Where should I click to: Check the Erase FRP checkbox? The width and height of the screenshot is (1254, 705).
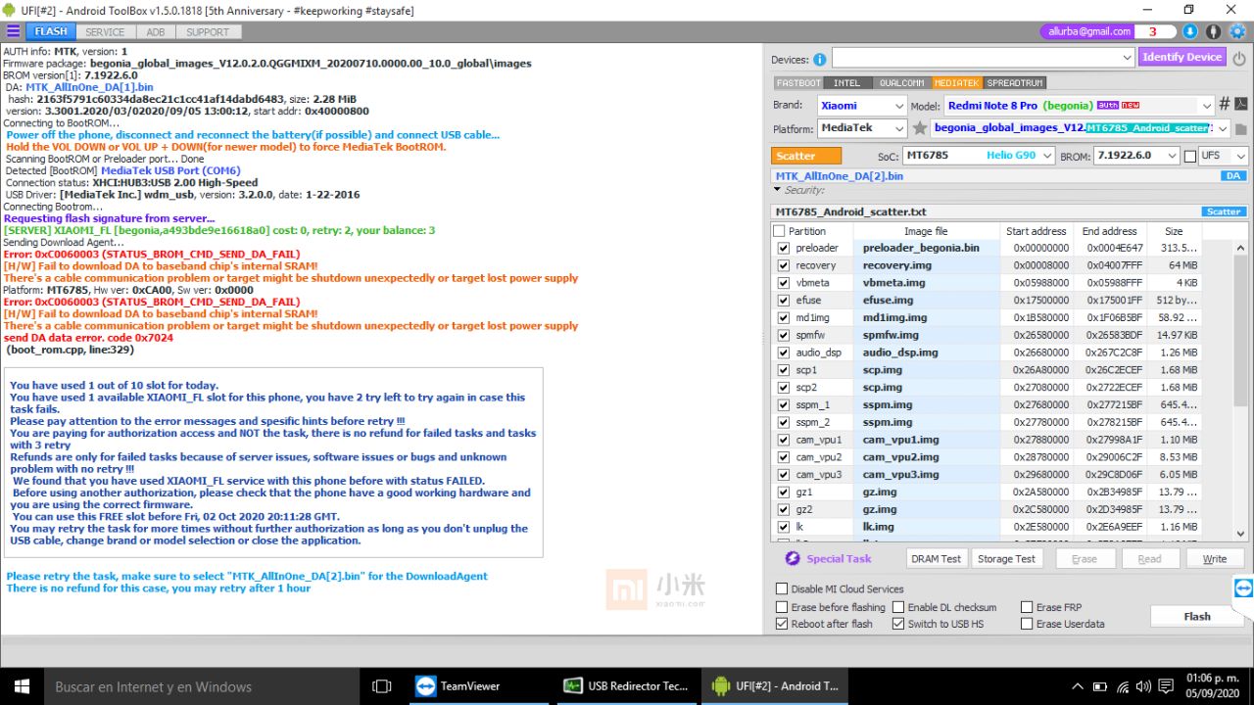(x=1027, y=607)
